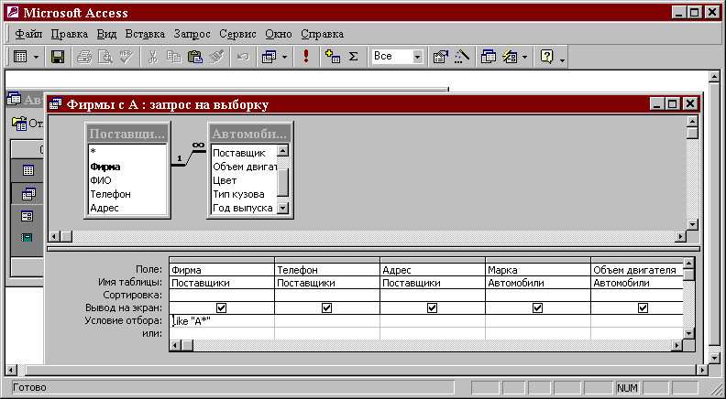
Task: Open the Top Values 'Все' combo box
Action: pyautogui.click(x=398, y=57)
